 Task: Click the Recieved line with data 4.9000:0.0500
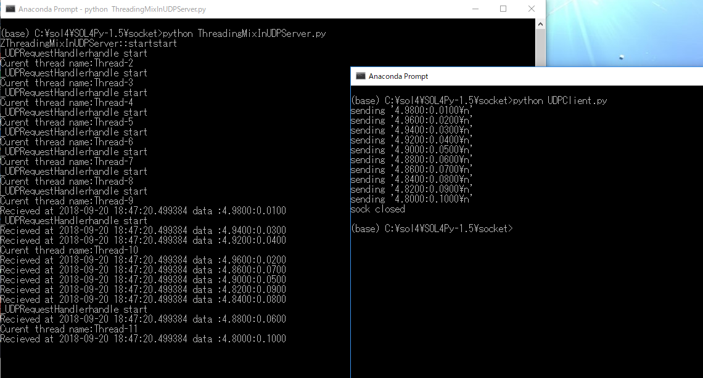pos(143,279)
